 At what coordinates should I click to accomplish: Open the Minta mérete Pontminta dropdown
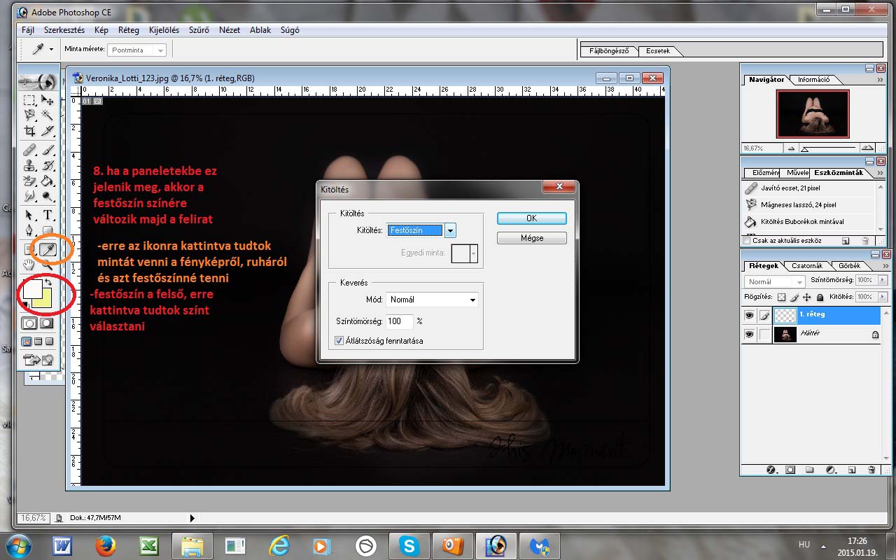160,50
